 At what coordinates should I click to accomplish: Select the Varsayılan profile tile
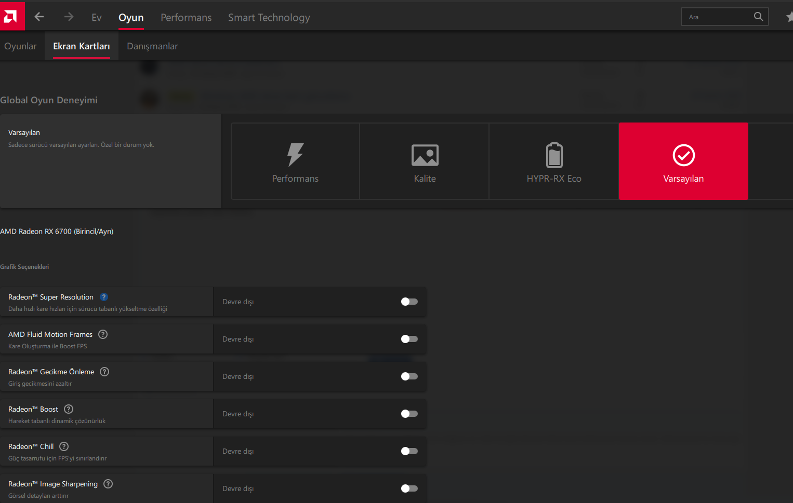(x=683, y=161)
